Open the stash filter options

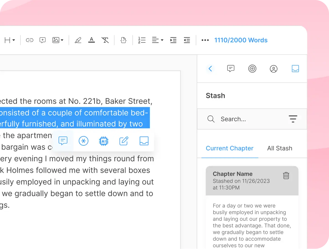point(293,119)
